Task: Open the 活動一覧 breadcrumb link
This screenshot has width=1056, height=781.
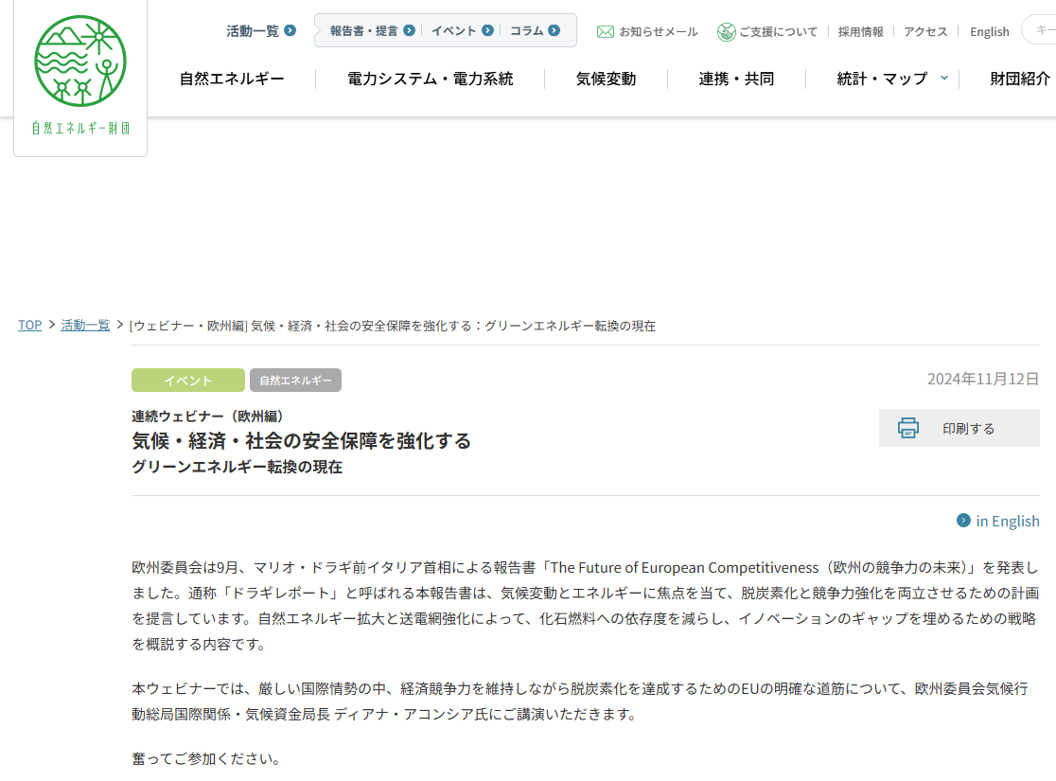Action: click(85, 325)
